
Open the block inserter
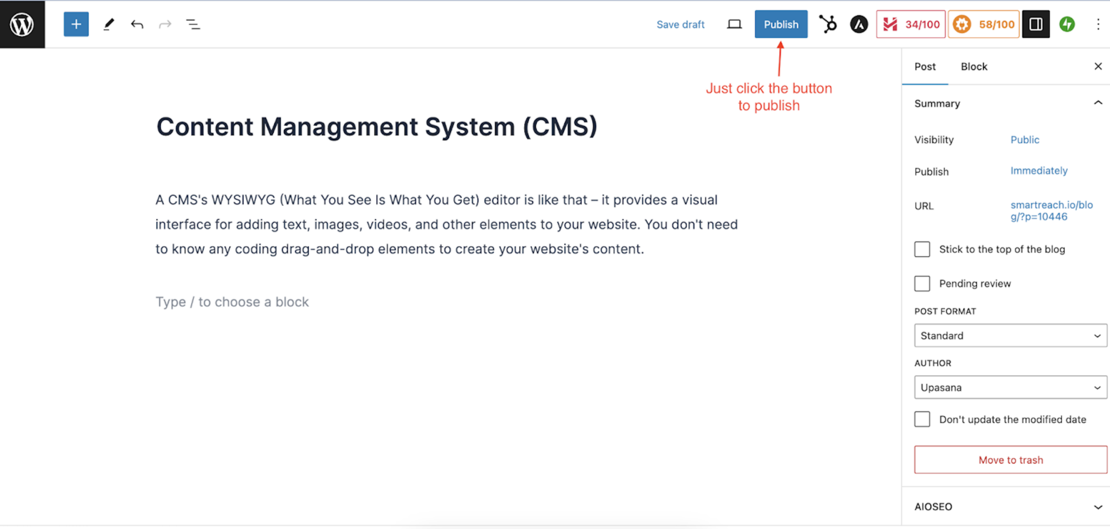pyautogui.click(x=76, y=24)
